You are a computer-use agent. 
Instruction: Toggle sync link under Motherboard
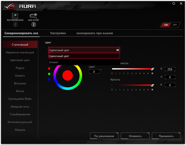click(15, 25)
